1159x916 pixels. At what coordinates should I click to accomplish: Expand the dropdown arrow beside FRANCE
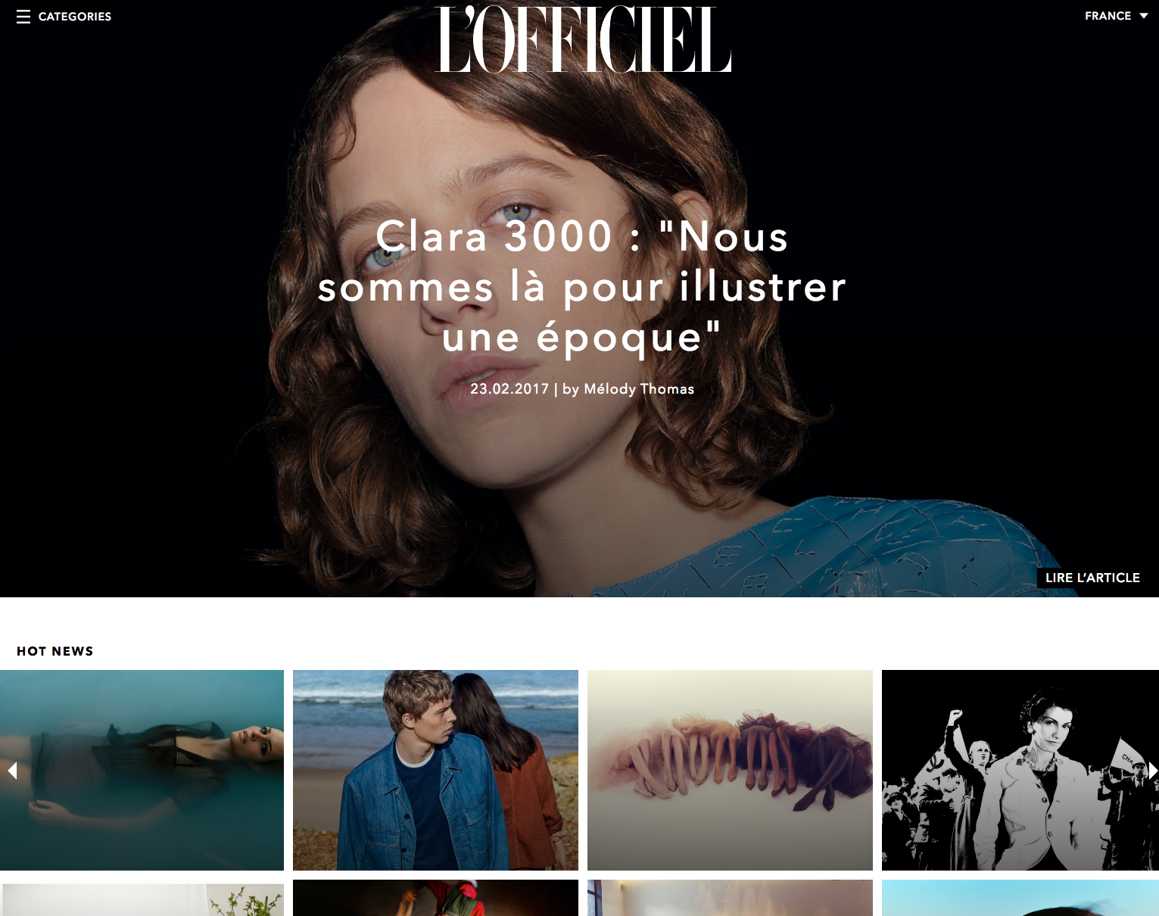pyautogui.click(x=1144, y=16)
